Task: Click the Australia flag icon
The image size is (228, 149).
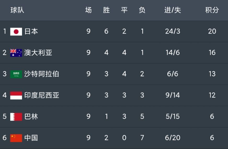Action: 16,53
